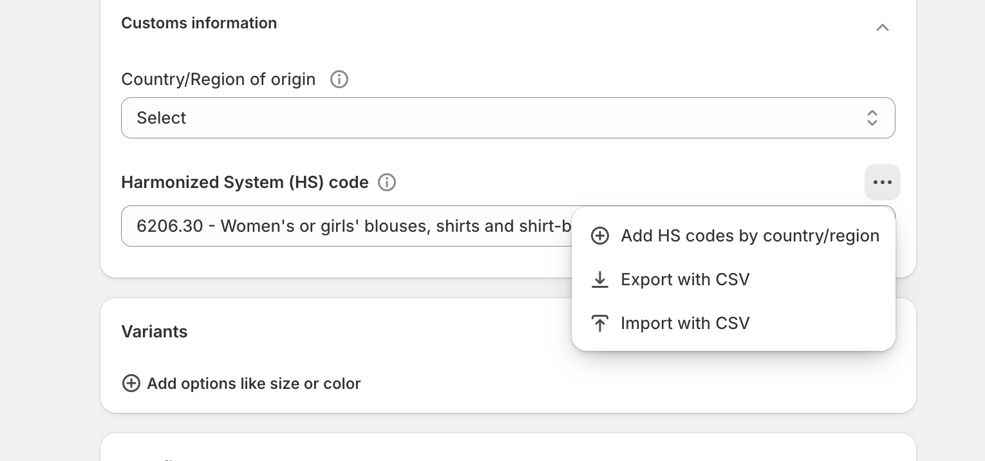Image resolution: width=985 pixels, height=461 pixels.
Task: Click the upload icon next to Import with CSV
Action: [x=600, y=323]
